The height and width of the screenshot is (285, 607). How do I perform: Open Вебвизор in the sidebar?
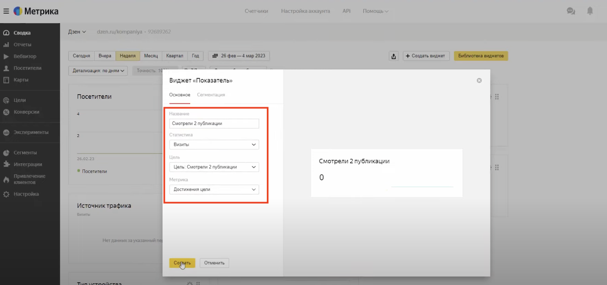click(x=25, y=56)
